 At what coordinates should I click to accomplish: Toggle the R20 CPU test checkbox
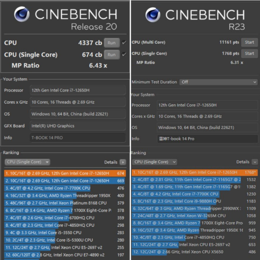(x=124, y=43)
